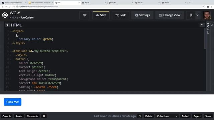
Task: Delete this pen
Action: click(148, 116)
